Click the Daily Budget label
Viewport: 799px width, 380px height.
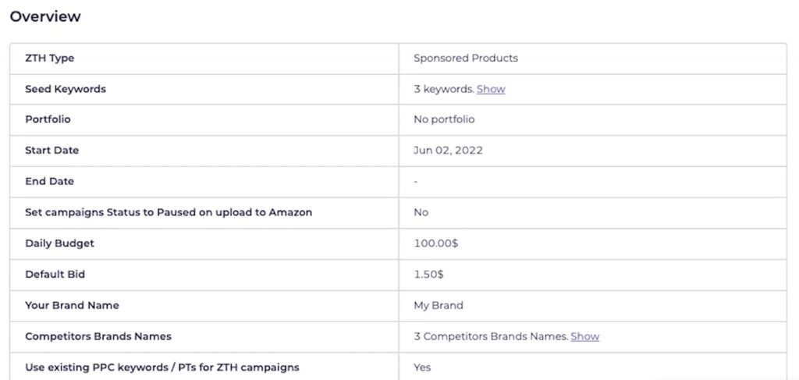pyautogui.click(x=59, y=243)
